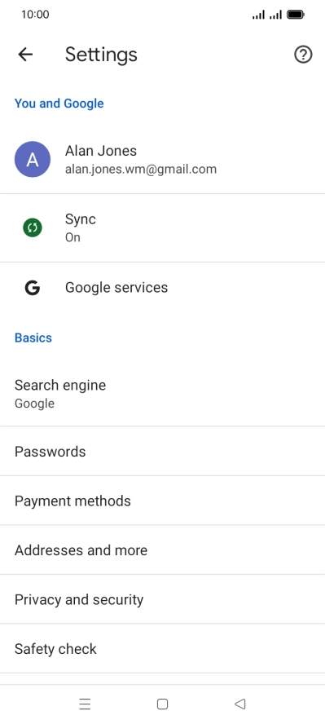Open the help question mark icon
Screen dimensions: 325x724
coord(303,55)
